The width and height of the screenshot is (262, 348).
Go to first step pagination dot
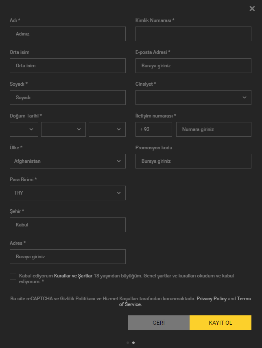128,343
